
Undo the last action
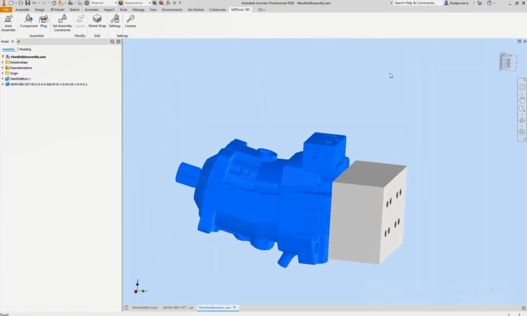34,3
